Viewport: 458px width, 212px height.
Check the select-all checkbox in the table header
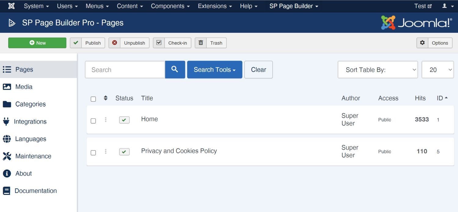[93, 99]
